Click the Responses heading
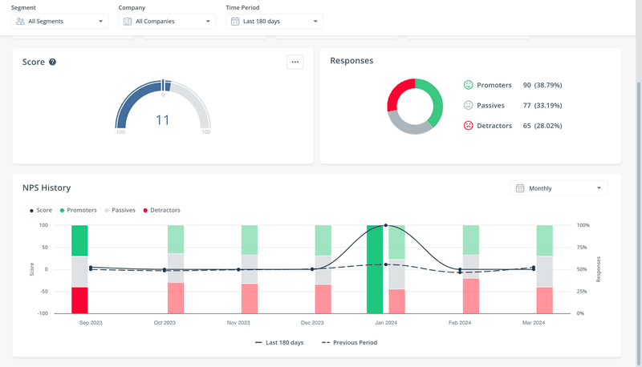 [x=351, y=60]
